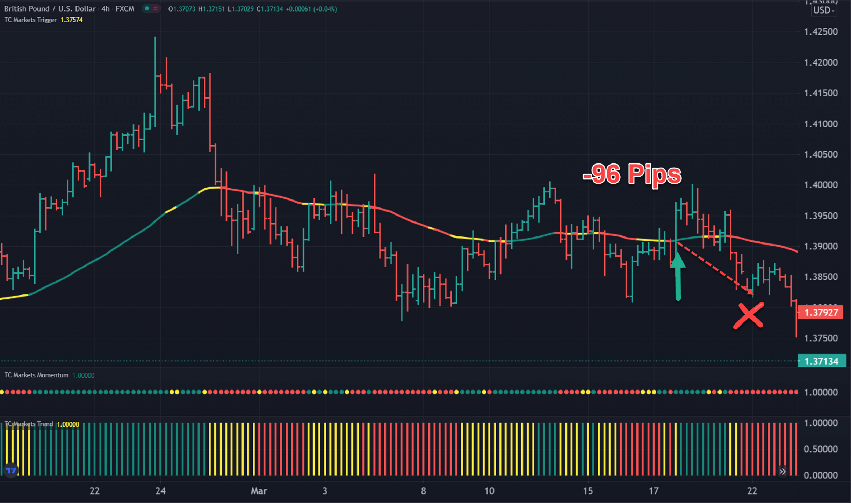Image resolution: width=851 pixels, height=503 pixels.
Task: Click the scroll-to-latest-bar double arrow
Action: click(x=783, y=472)
